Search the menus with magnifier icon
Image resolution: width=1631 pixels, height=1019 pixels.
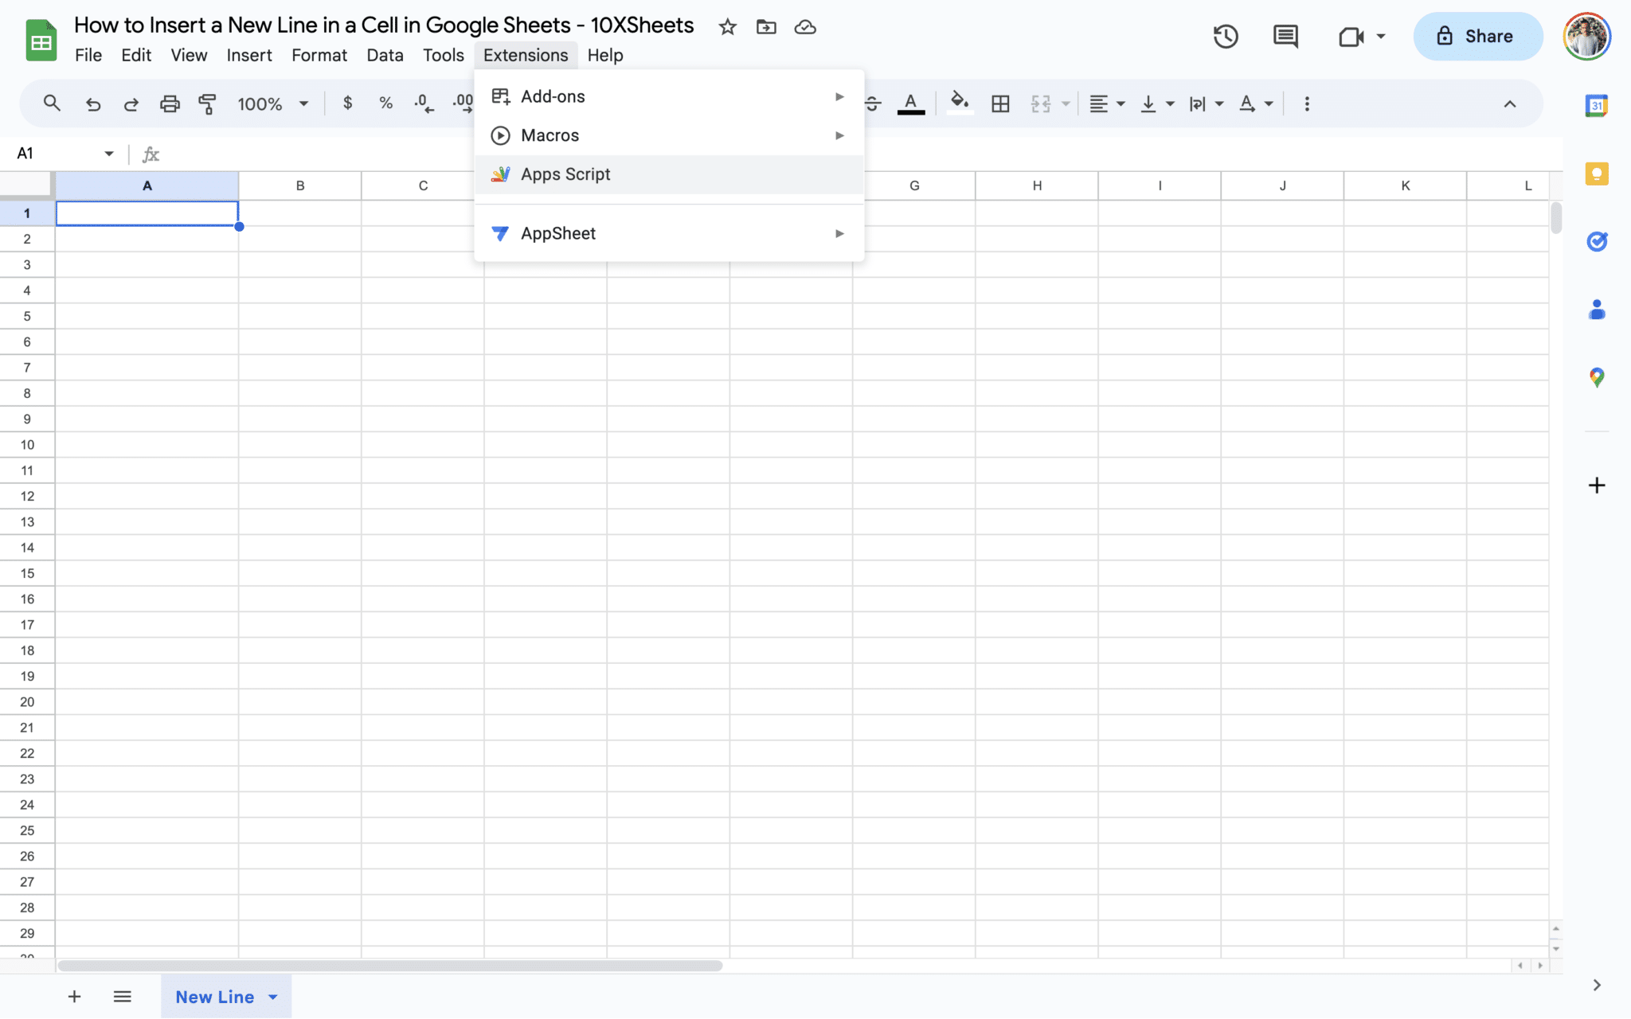[x=52, y=103]
